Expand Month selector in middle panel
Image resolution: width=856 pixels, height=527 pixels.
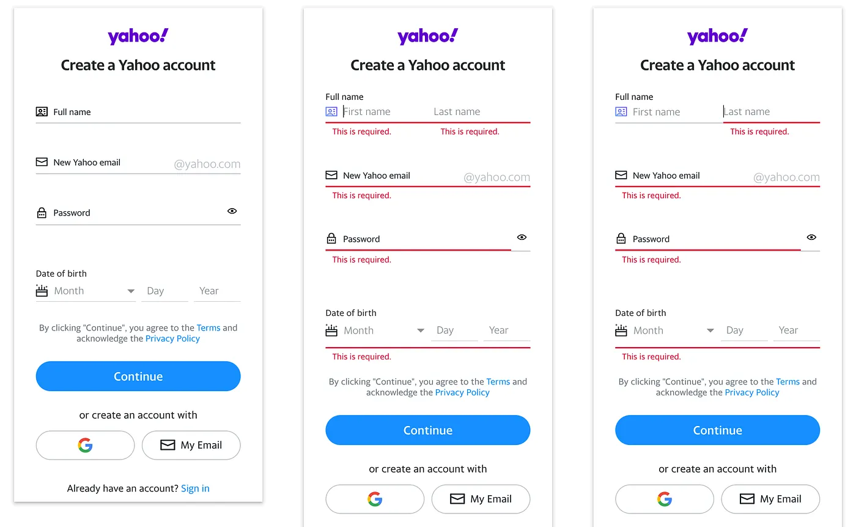coord(421,331)
